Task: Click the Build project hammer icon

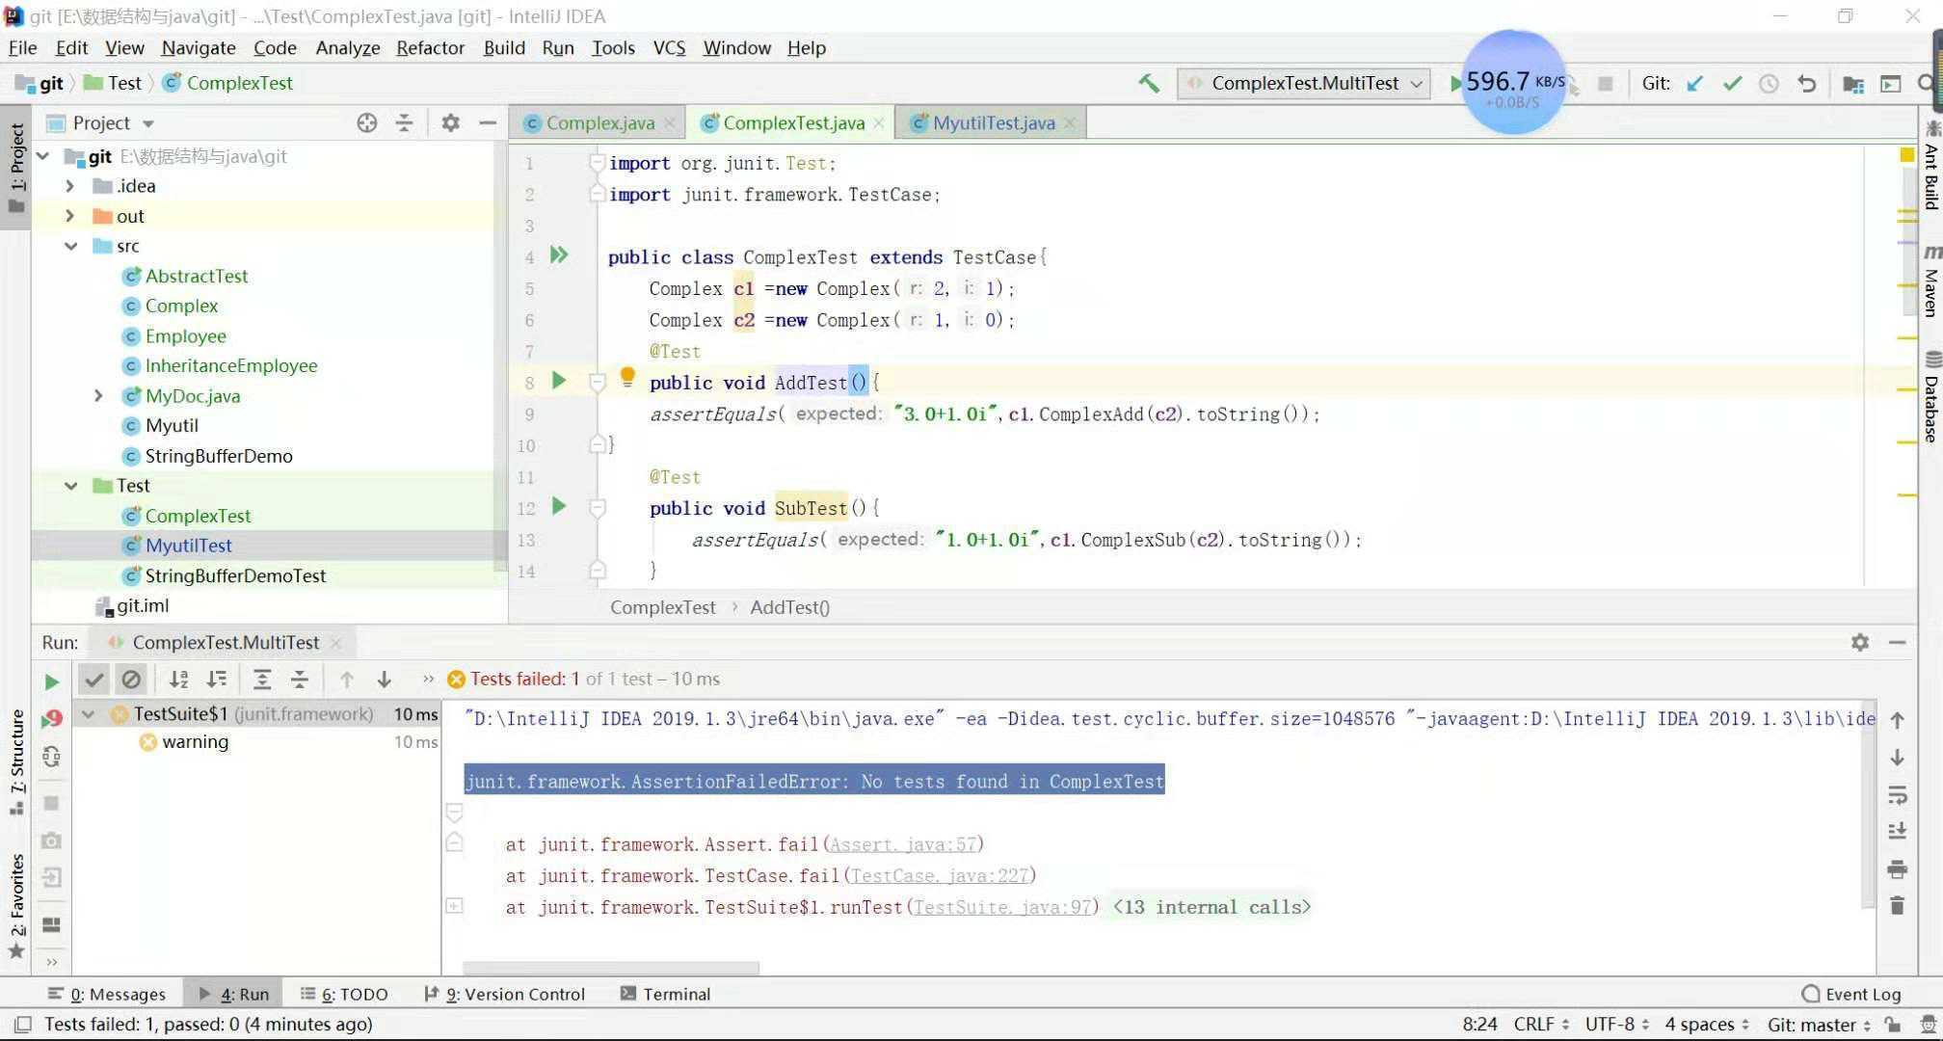Action: point(1149,83)
